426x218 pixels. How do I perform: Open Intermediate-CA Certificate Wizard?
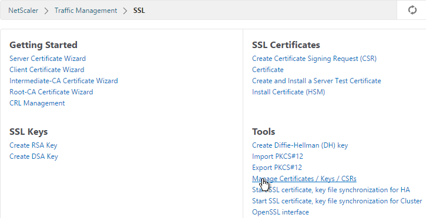coord(63,81)
